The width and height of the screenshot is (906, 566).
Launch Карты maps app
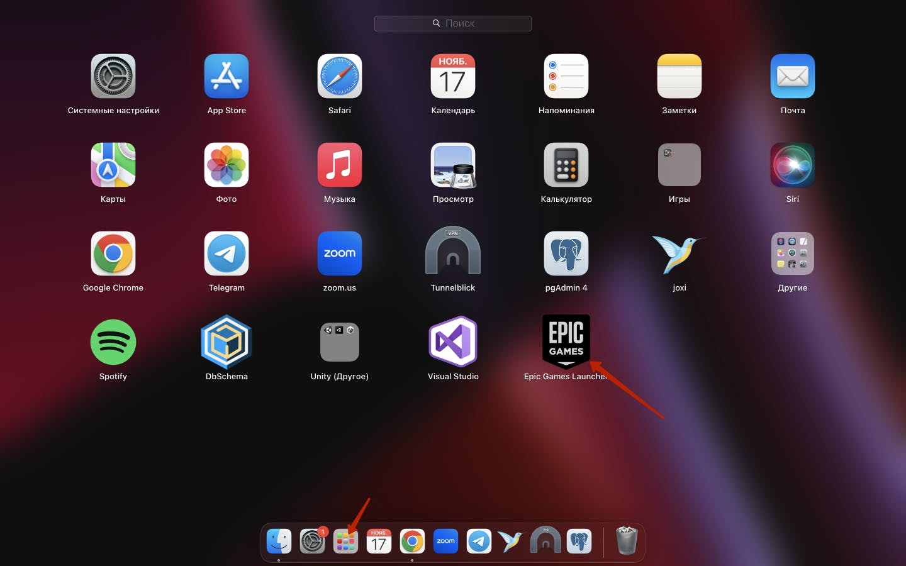coord(113,165)
